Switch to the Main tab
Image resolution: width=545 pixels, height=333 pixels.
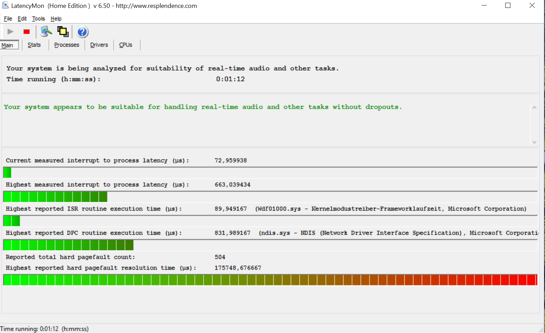(x=7, y=45)
